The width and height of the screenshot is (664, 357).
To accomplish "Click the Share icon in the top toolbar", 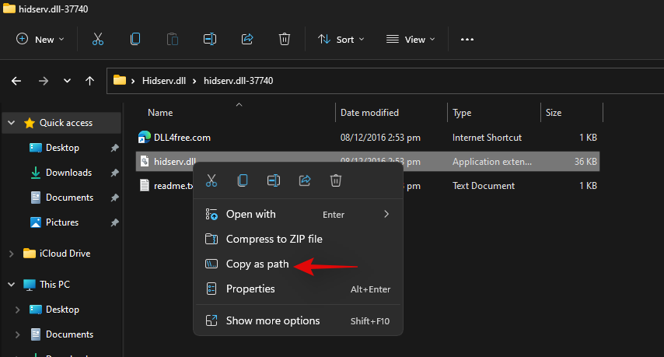I will point(247,39).
